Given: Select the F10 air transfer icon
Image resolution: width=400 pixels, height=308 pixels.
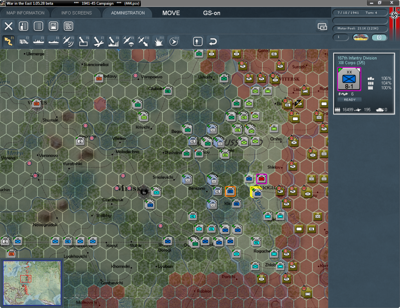Looking at the screenshot, I should [x=143, y=41].
